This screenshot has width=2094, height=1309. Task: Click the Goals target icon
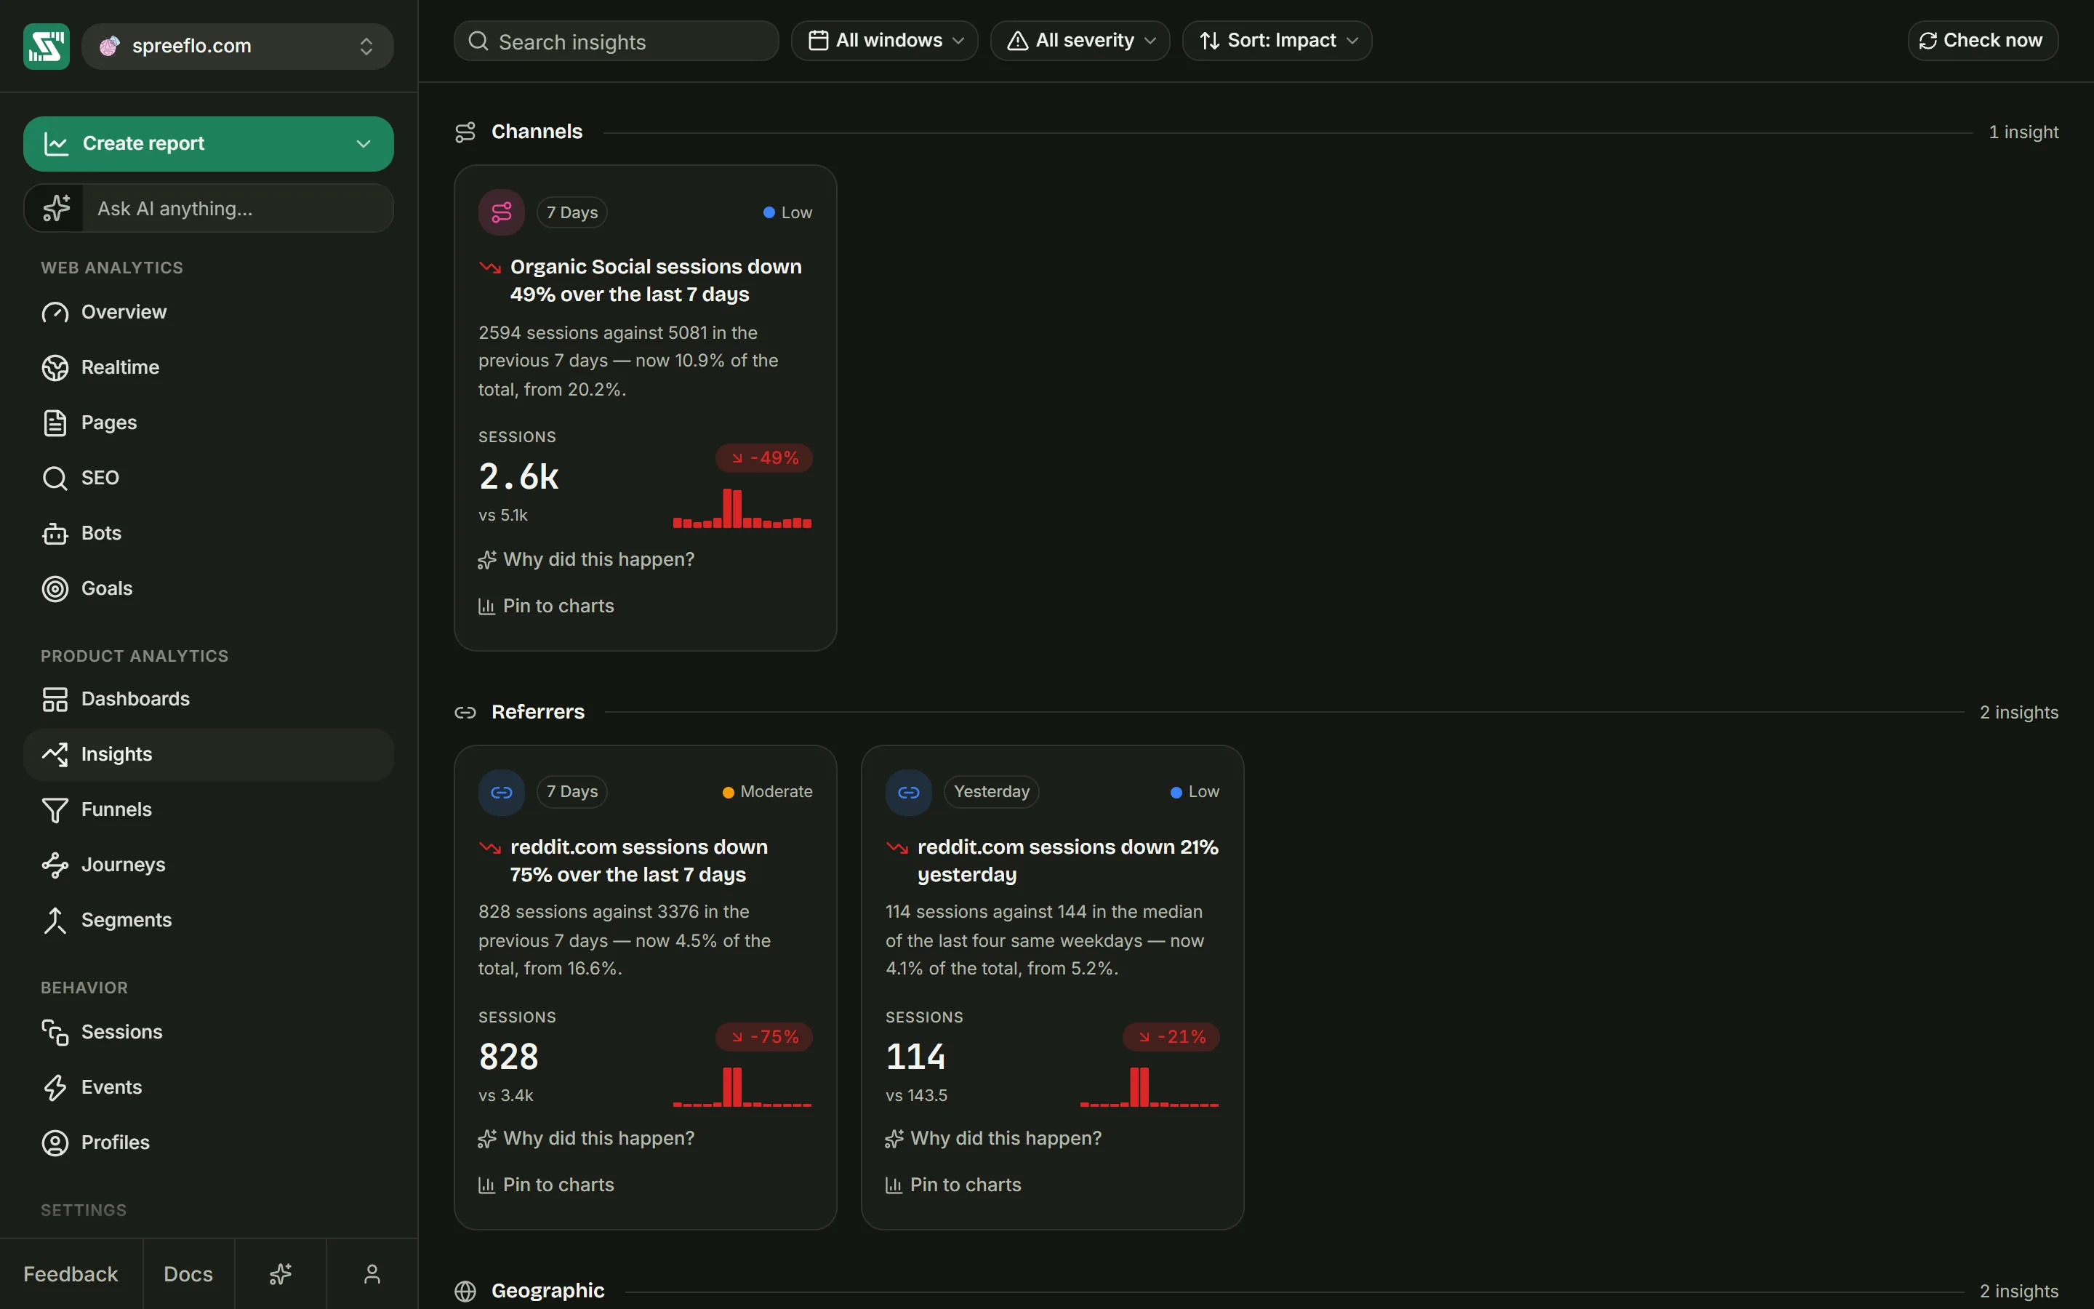click(55, 589)
